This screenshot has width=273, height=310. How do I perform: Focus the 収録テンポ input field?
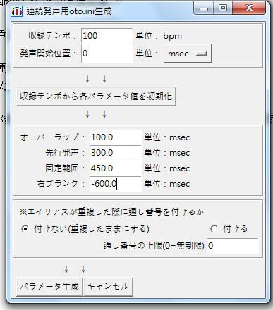pos(107,36)
